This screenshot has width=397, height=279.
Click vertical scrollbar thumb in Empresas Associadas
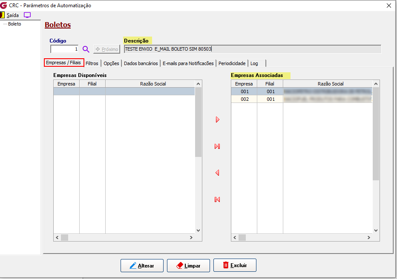376,134
